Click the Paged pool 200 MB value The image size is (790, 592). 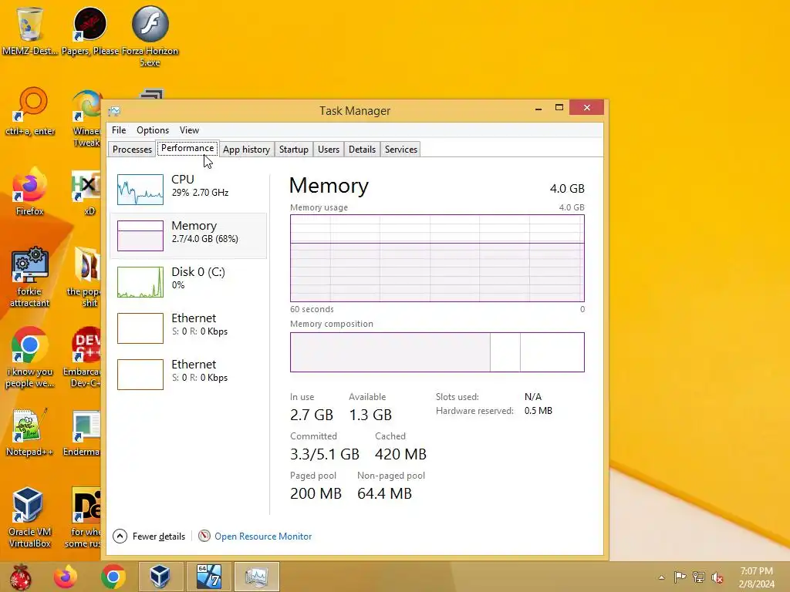[x=316, y=493]
